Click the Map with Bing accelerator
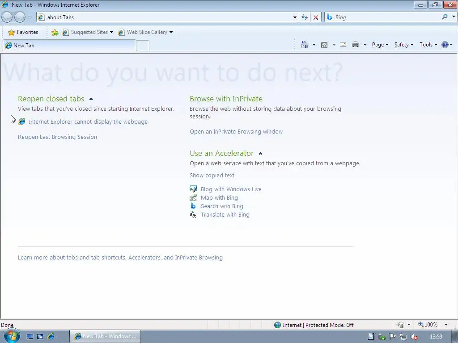Image resolution: width=458 pixels, height=343 pixels. click(x=219, y=197)
